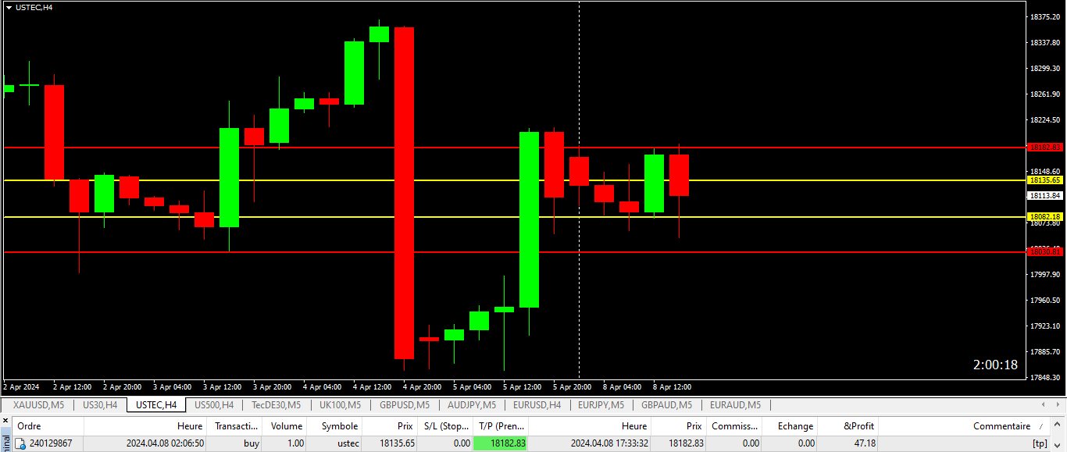Image resolution: width=1067 pixels, height=452 pixels.
Task: Open the US500,H4 chart tab
Action: (x=214, y=405)
